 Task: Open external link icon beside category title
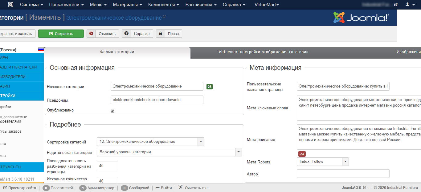pos(164,17)
